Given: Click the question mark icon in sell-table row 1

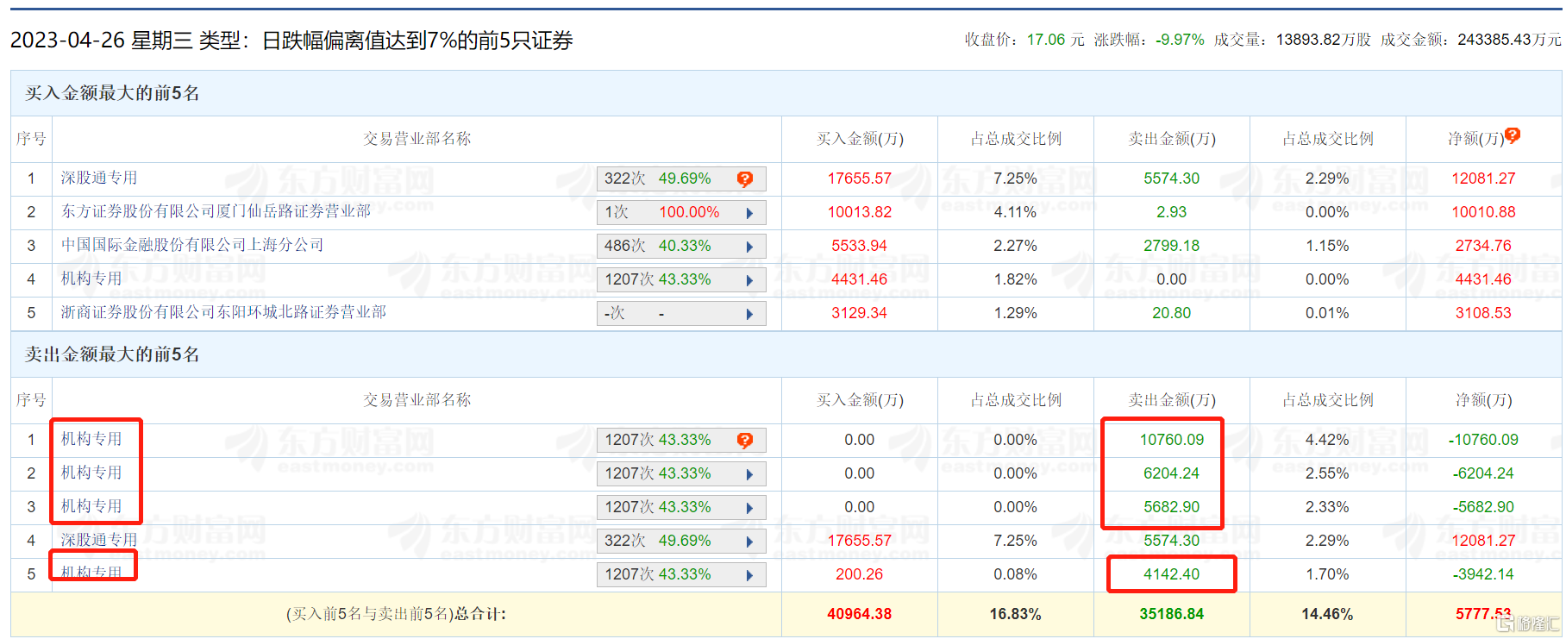Looking at the screenshot, I should 745,441.
